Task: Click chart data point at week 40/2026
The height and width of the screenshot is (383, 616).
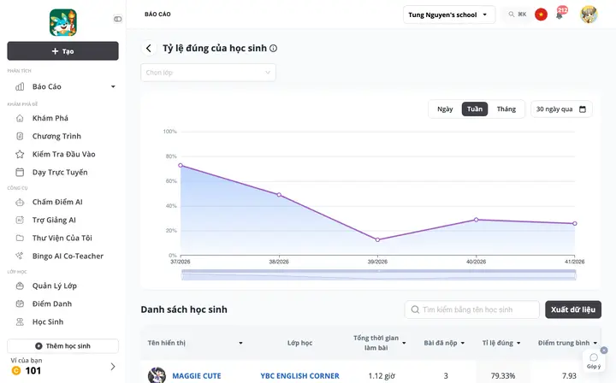Action: 477,220
